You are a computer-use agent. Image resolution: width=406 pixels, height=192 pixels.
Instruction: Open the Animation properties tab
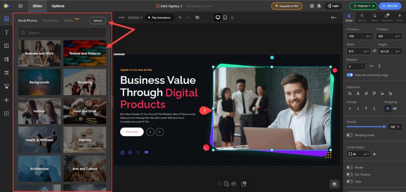click(387, 17)
